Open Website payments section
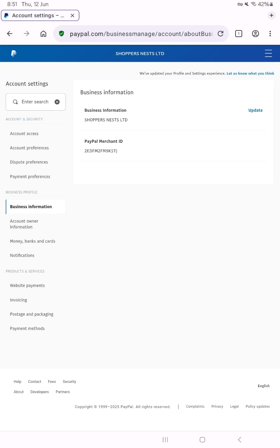The image size is (280, 448). point(27,286)
